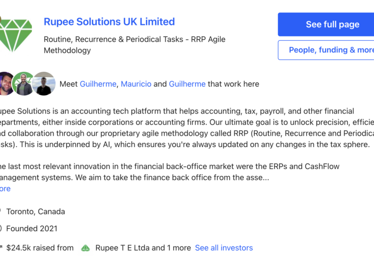Click the small green Rupee investor logo
374x267 pixels.
tap(85, 248)
